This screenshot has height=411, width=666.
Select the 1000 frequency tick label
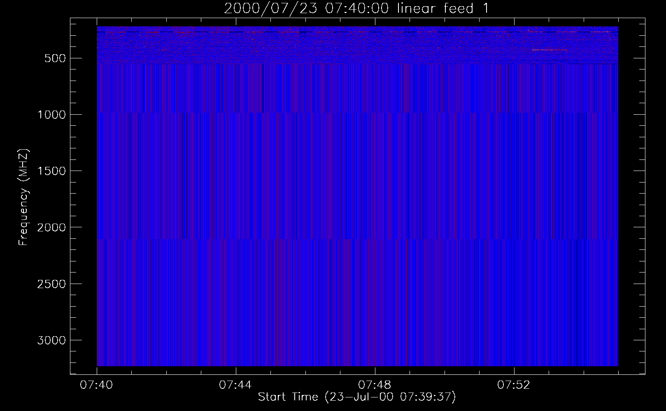pos(51,115)
